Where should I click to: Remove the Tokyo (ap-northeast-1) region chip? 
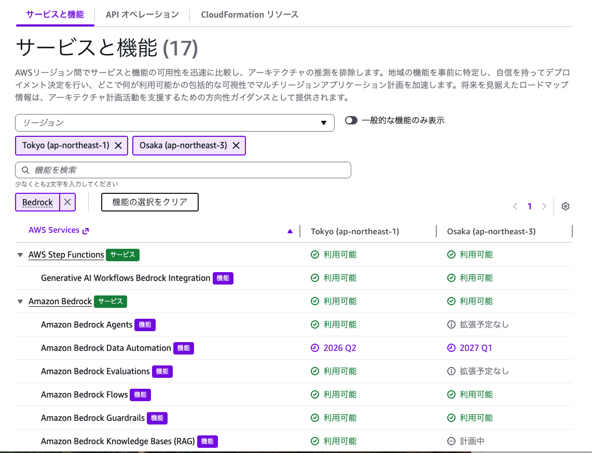(118, 146)
